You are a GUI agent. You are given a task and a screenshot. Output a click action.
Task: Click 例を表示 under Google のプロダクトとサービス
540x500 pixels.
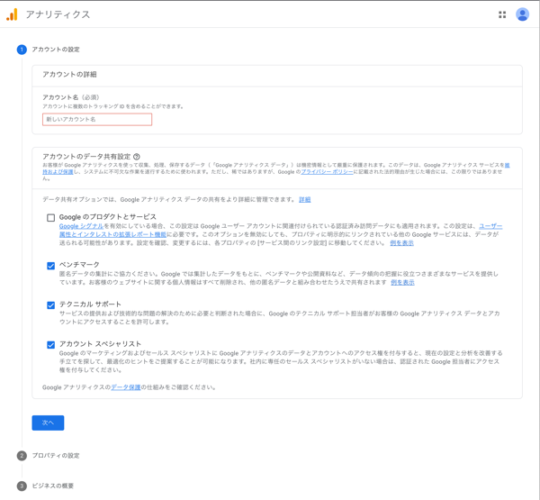pos(402,243)
